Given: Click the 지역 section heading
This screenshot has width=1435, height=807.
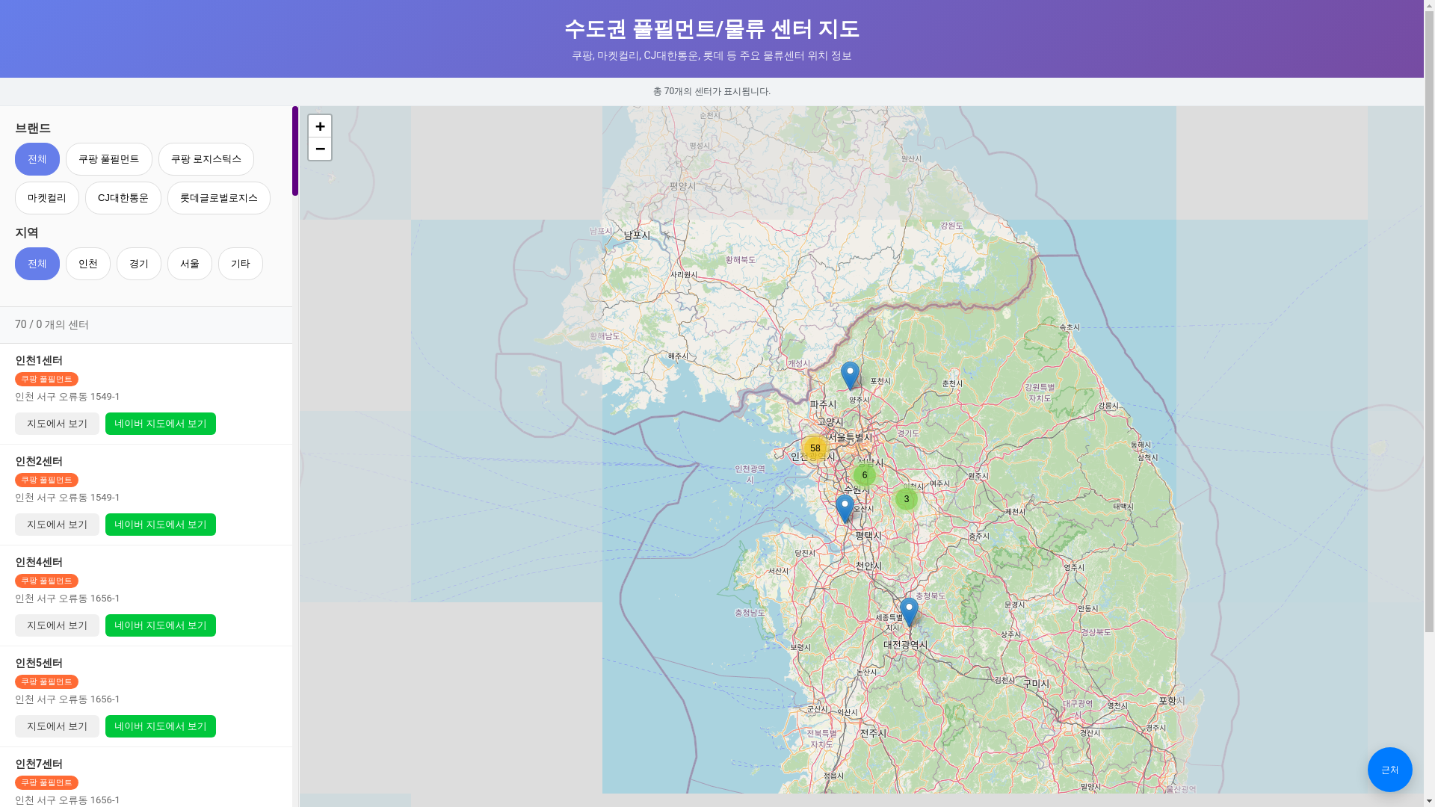Looking at the screenshot, I should click(27, 233).
